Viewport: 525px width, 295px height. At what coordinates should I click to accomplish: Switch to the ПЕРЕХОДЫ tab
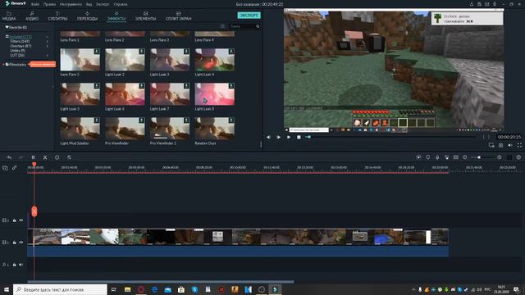coord(87,16)
